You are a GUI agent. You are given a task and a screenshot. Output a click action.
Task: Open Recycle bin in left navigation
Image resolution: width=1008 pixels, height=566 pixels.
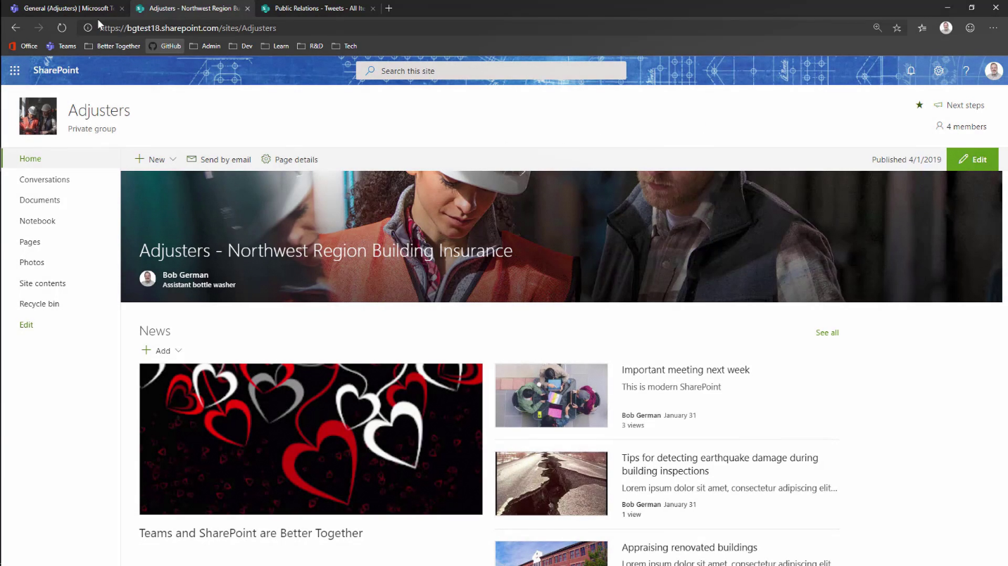point(39,304)
